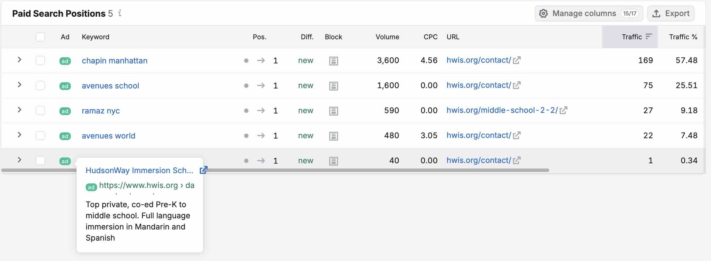Click the Traffic sort indicator icon
Screen dimensions: 711x261
point(649,36)
